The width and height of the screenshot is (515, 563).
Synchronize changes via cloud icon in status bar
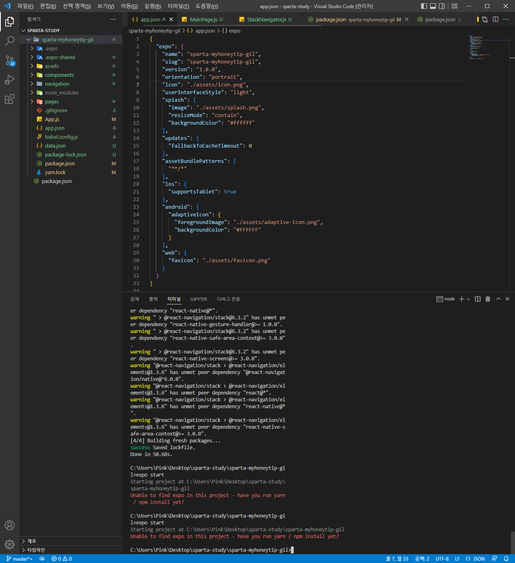[x=42, y=559]
